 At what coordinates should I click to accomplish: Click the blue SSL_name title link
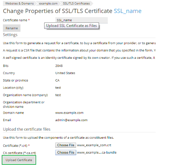click(x=128, y=11)
